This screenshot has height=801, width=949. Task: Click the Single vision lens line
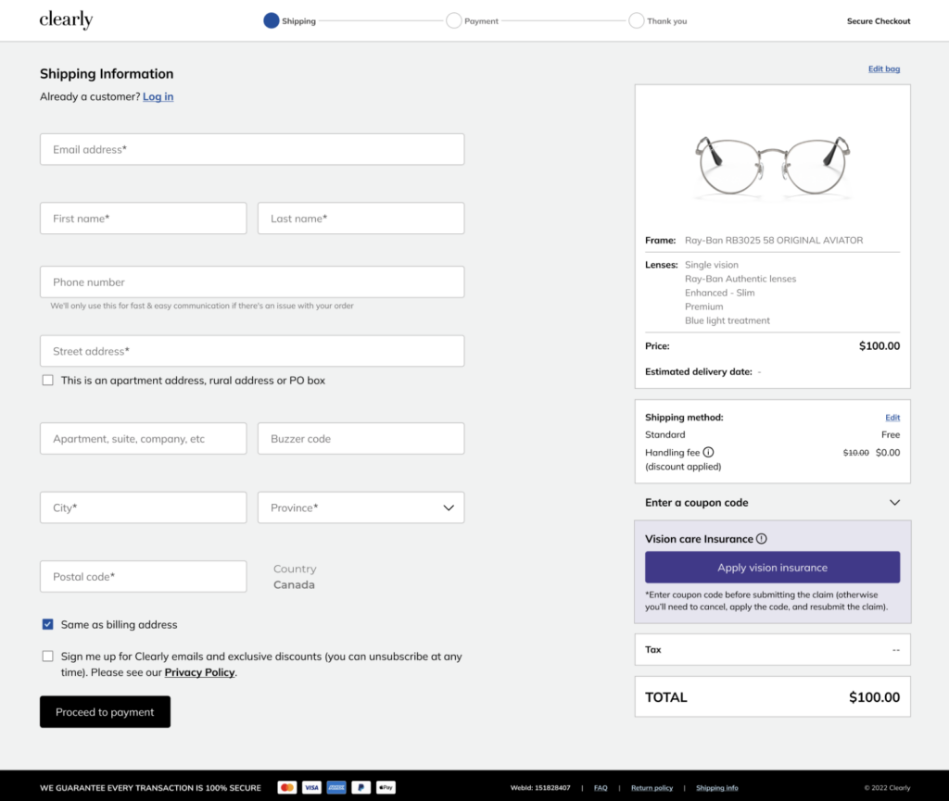point(711,265)
